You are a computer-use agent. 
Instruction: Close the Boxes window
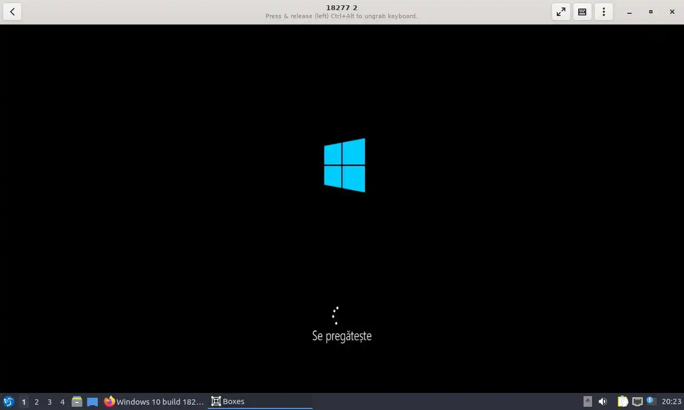point(672,12)
